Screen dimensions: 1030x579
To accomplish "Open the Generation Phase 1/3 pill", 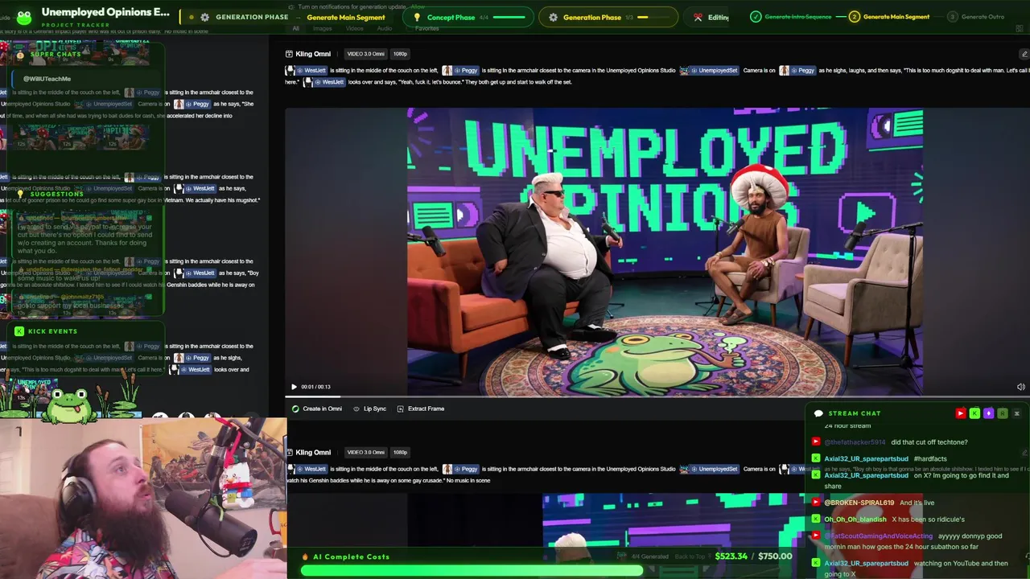I will click(x=609, y=17).
